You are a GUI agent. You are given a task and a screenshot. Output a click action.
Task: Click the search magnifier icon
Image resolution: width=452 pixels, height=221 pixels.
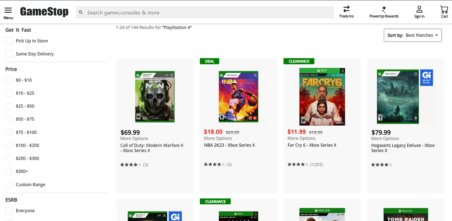(x=81, y=13)
